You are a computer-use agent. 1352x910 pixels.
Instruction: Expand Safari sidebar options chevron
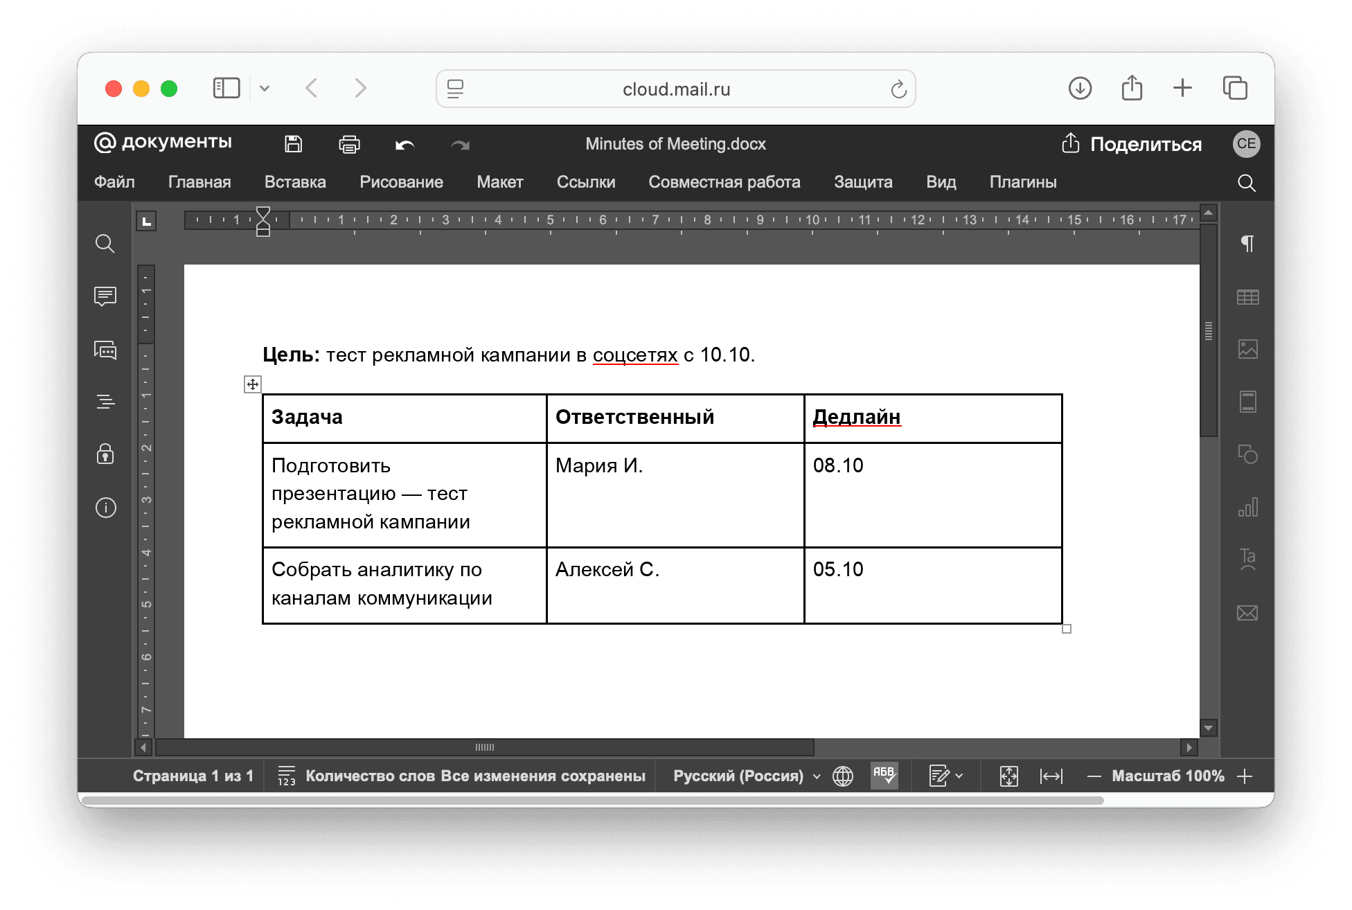(x=265, y=89)
